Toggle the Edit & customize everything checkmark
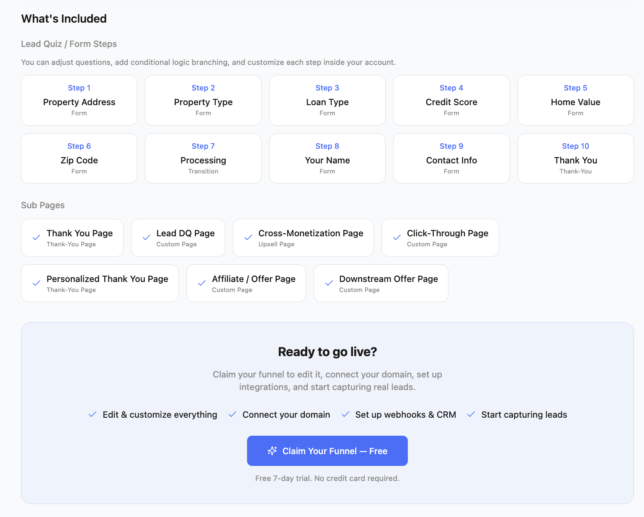Screen dimensions: 644x517 pyautogui.click(x=93, y=414)
